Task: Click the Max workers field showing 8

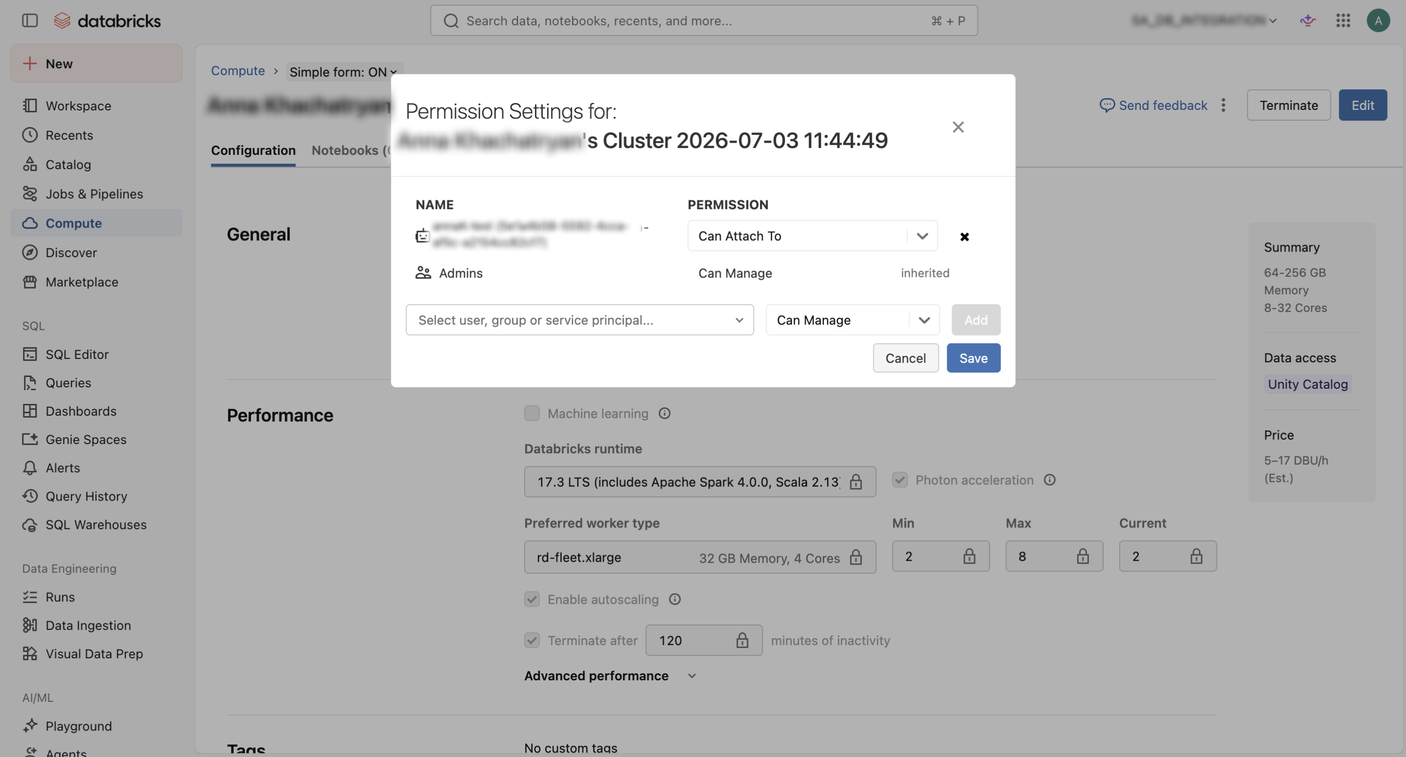Action: coord(1054,556)
